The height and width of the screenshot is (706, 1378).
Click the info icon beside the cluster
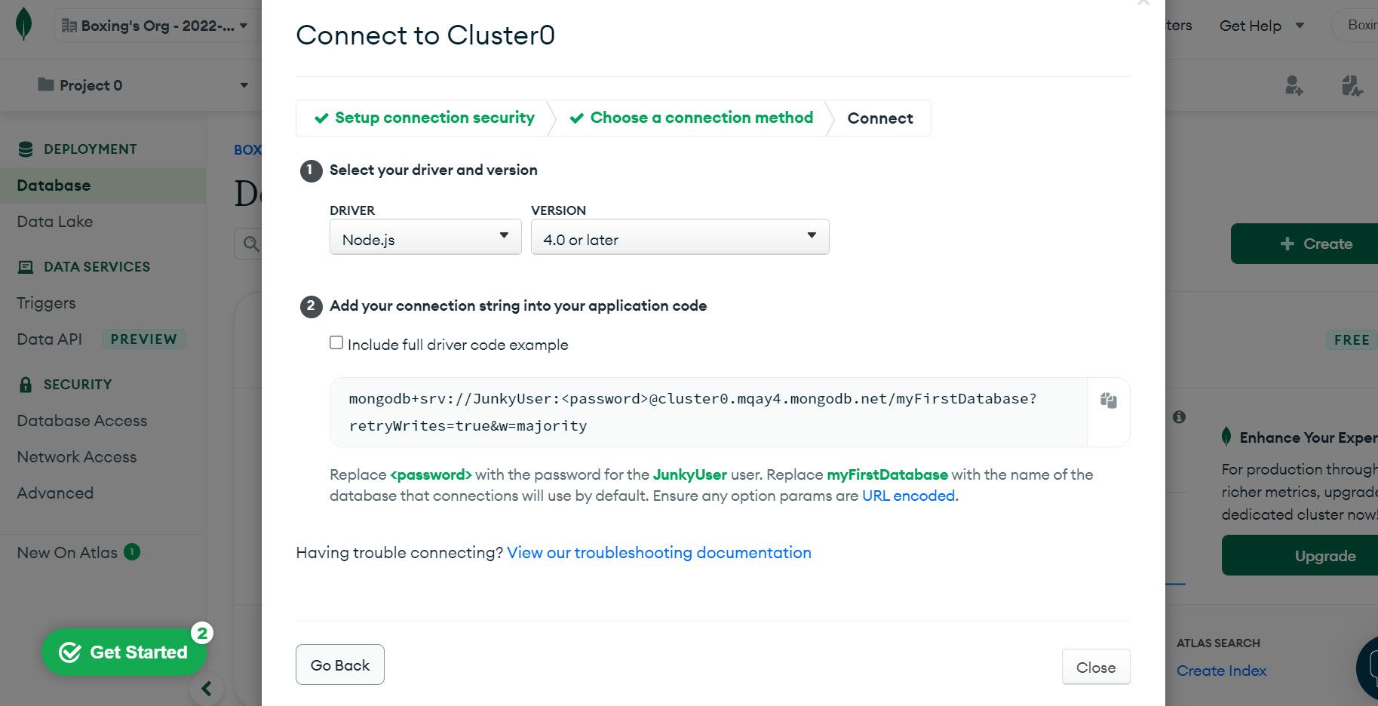coord(1179,417)
